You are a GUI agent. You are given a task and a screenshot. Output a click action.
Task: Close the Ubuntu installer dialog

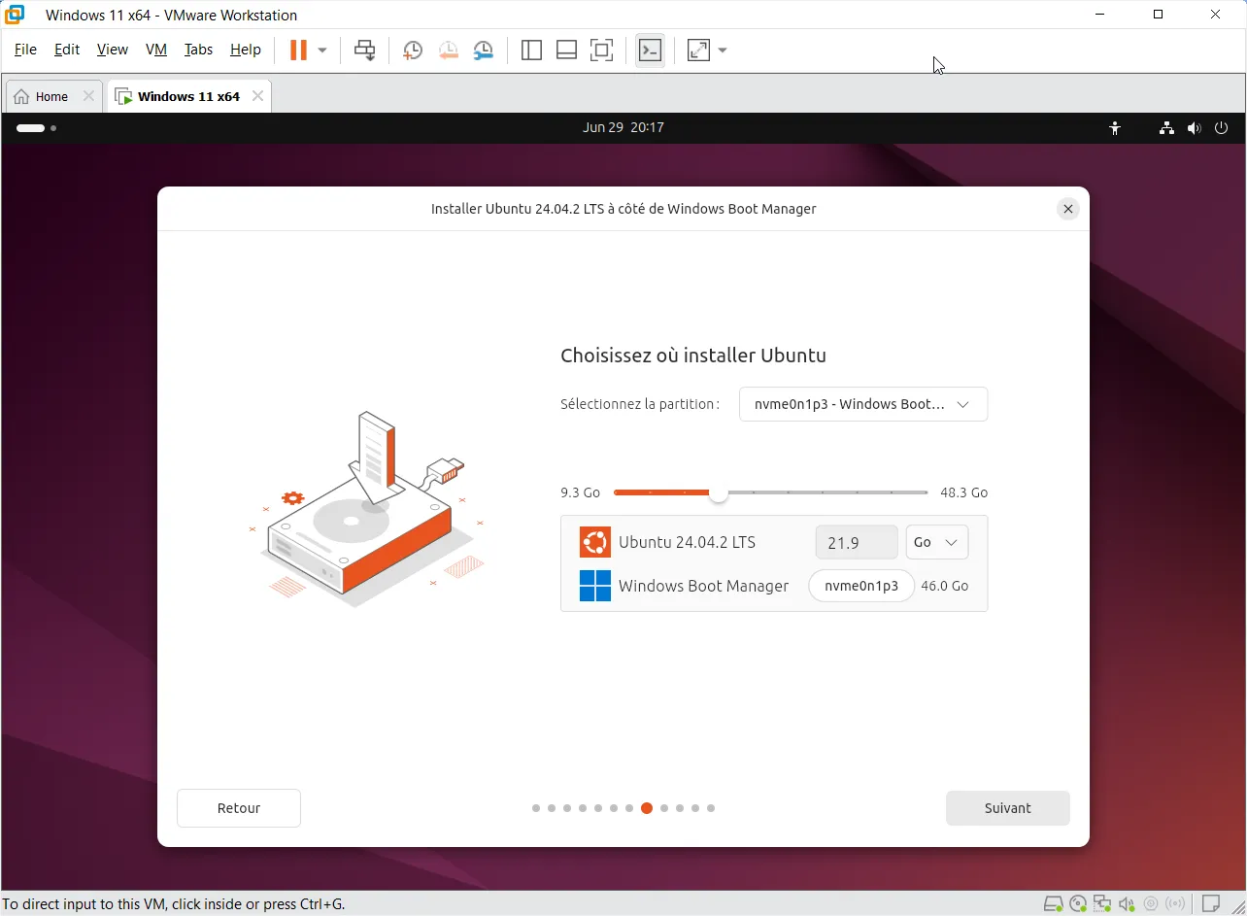1068,209
